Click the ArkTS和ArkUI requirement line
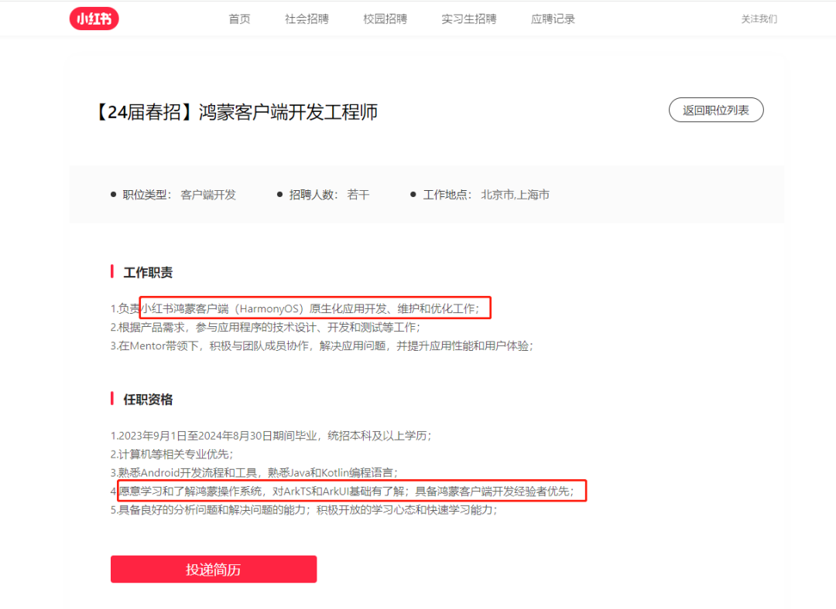The width and height of the screenshot is (836, 609). (x=342, y=492)
